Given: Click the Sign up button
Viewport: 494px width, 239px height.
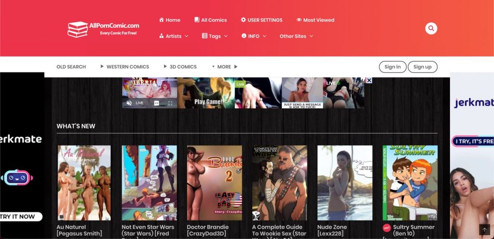Looking at the screenshot, I should 423,67.
